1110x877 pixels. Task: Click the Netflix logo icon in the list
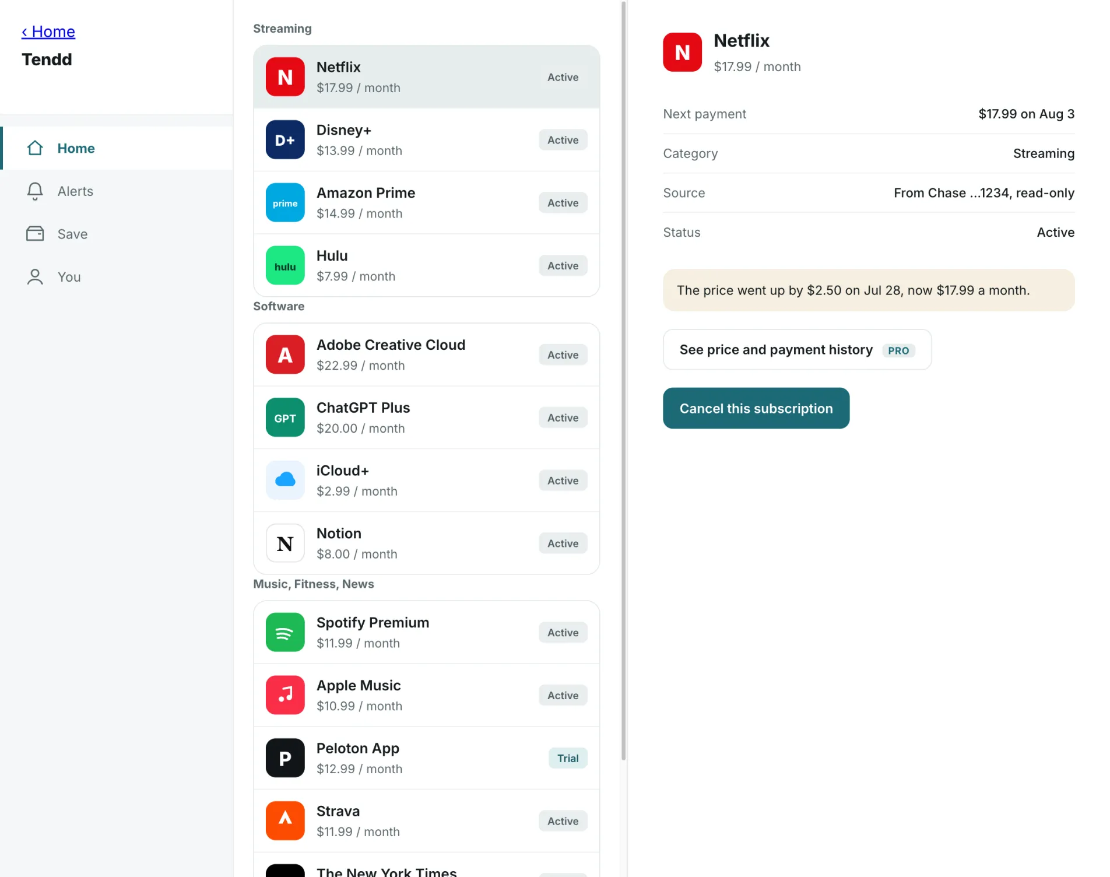click(285, 77)
